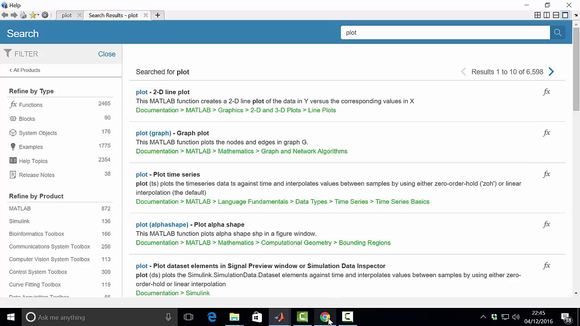This screenshot has width=580, height=326.
Task: Open the Windows Start menu
Action: tap(11, 317)
